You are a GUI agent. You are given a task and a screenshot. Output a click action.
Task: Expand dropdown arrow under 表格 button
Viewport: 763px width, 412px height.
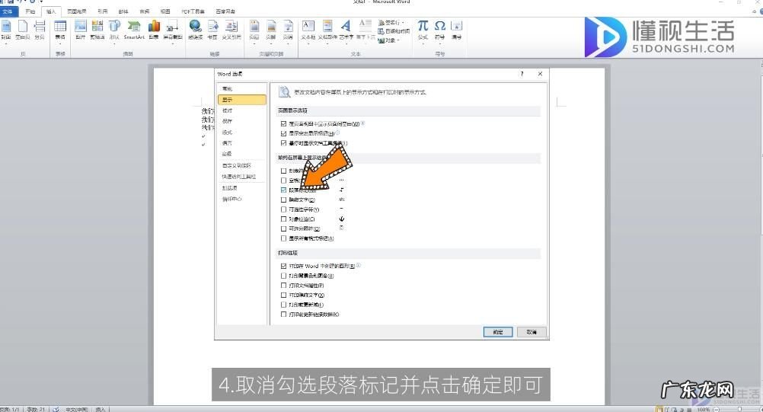click(x=60, y=43)
